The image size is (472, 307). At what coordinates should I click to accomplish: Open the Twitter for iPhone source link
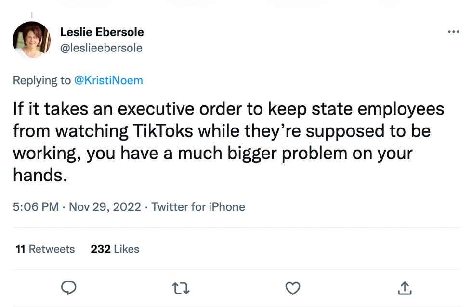[x=198, y=207]
